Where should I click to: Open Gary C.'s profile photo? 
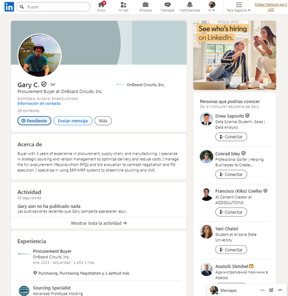coord(40,56)
